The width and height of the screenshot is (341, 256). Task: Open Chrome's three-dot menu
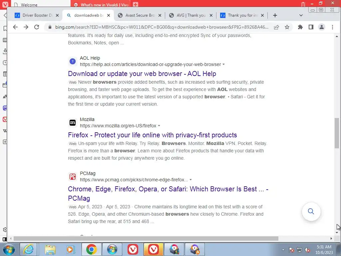[x=332, y=27]
